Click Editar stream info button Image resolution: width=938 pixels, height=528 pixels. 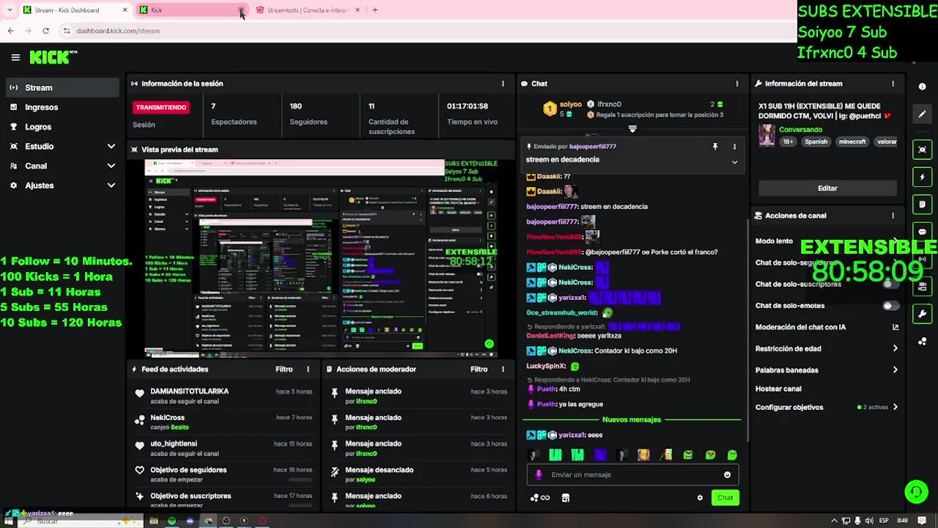click(827, 188)
